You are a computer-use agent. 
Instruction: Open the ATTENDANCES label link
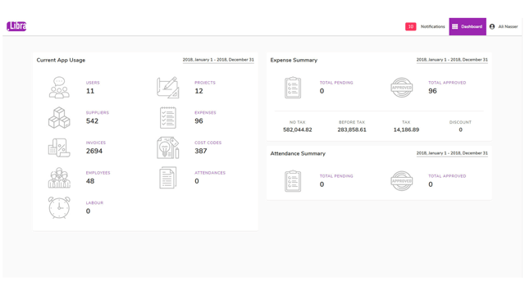point(210,173)
